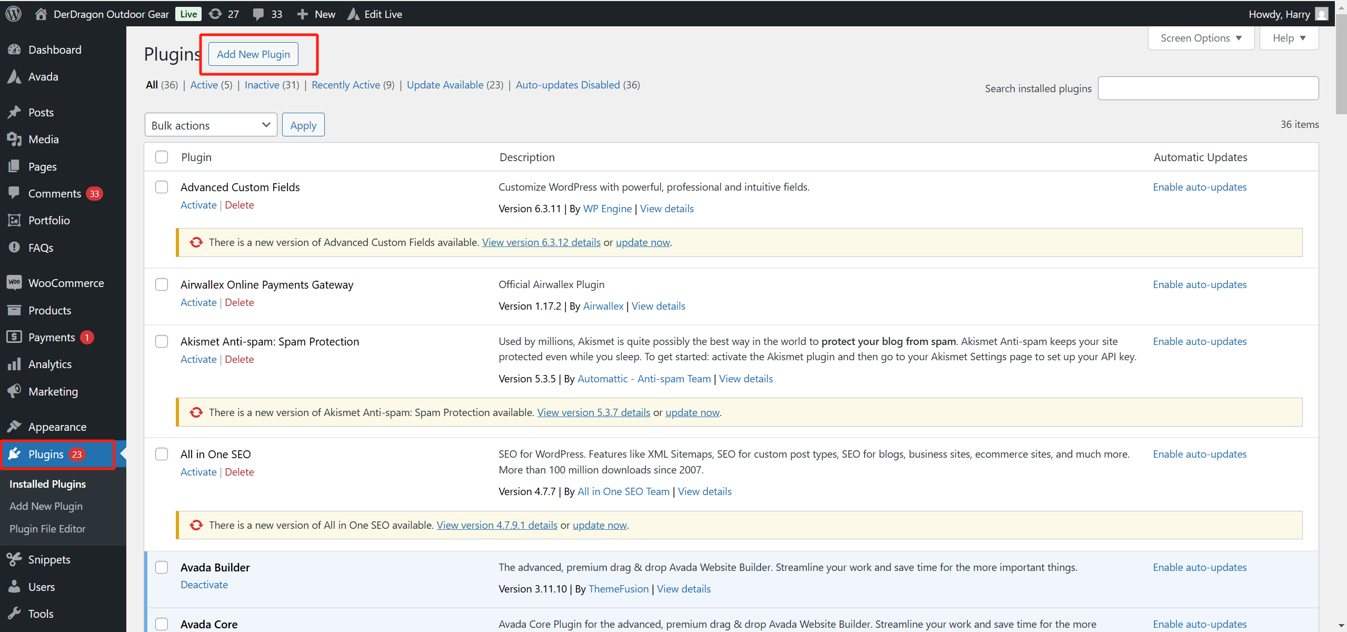Select the Media library icon
1347x632 pixels.
(15, 139)
